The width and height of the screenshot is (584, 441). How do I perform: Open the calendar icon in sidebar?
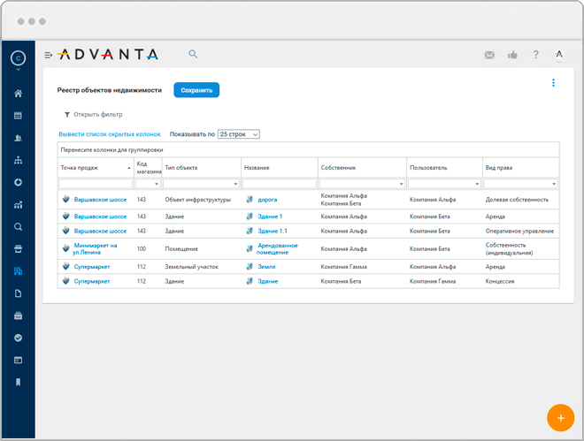point(18,116)
